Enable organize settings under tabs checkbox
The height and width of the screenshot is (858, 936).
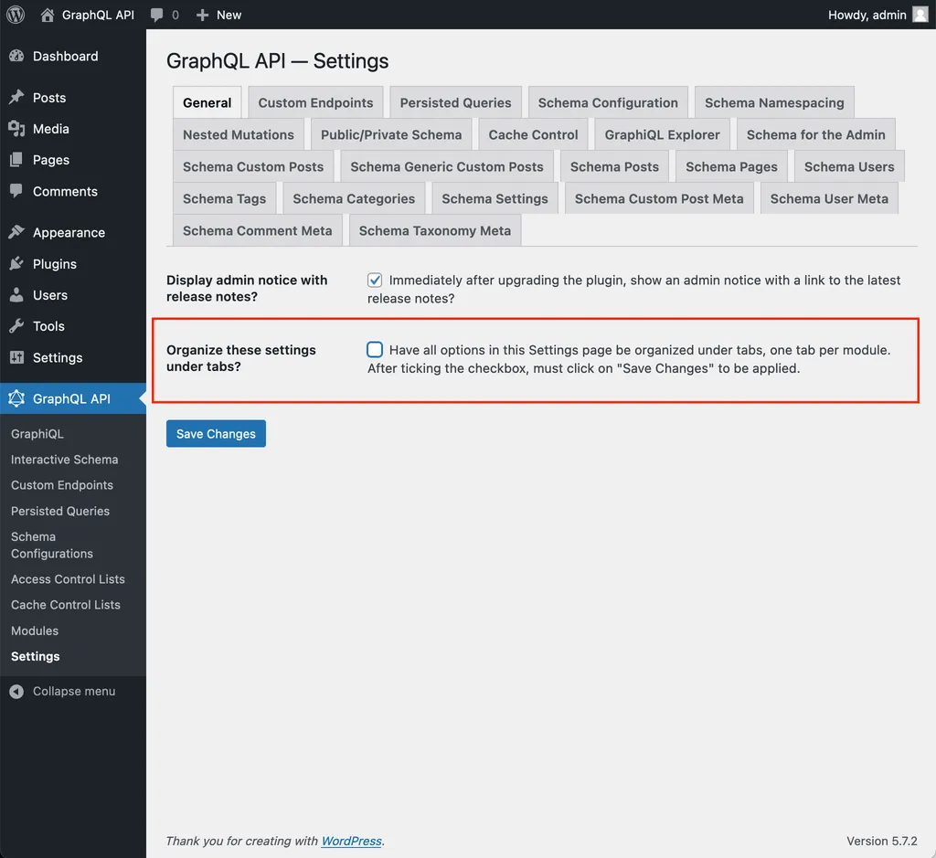374,350
